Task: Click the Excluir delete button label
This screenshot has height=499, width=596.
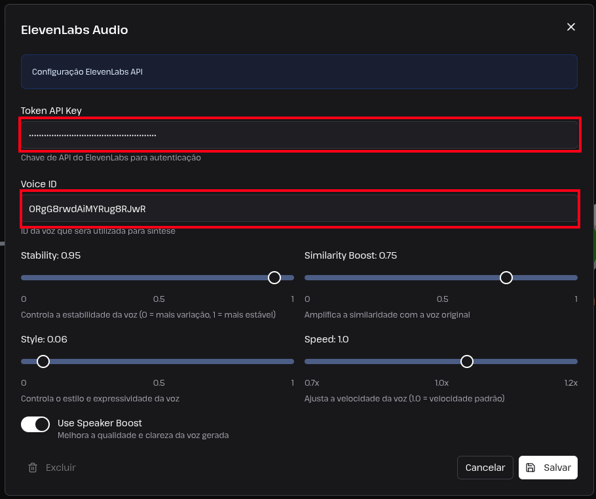Action: (x=61, y=468)
